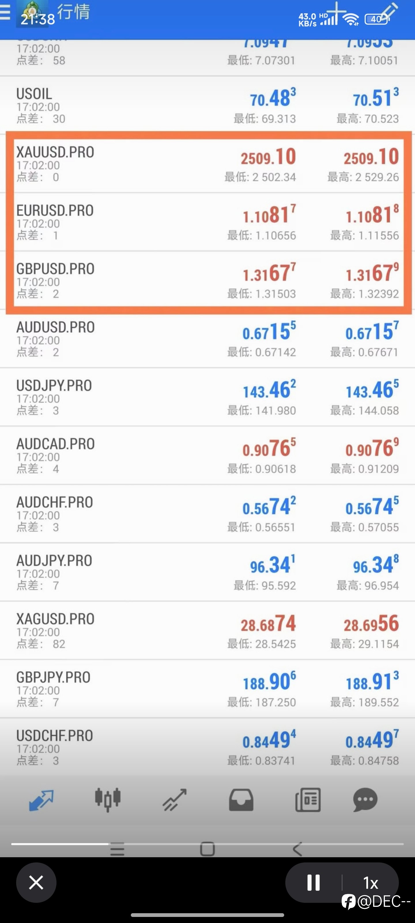Open the history inbox tray icon
Viewport: 415px width, 923px height.
pos(241,800)
